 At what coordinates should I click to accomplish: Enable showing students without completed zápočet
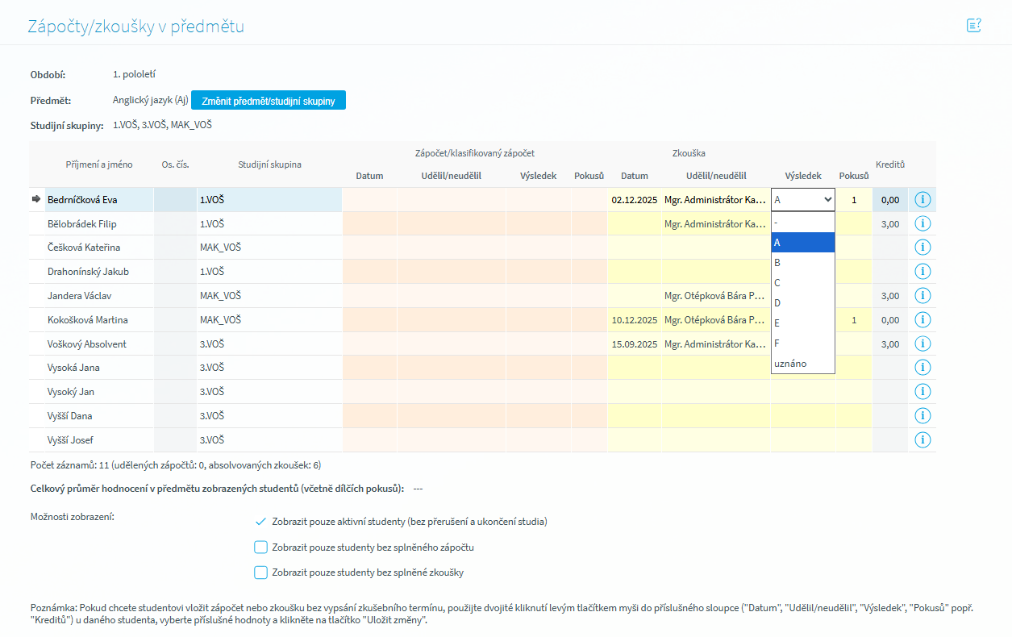pyautogui.click(x=260, y=547)
